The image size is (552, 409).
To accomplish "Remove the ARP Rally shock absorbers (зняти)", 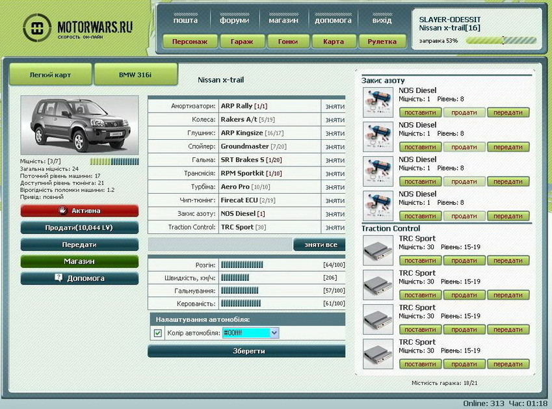I will (335, 106).
